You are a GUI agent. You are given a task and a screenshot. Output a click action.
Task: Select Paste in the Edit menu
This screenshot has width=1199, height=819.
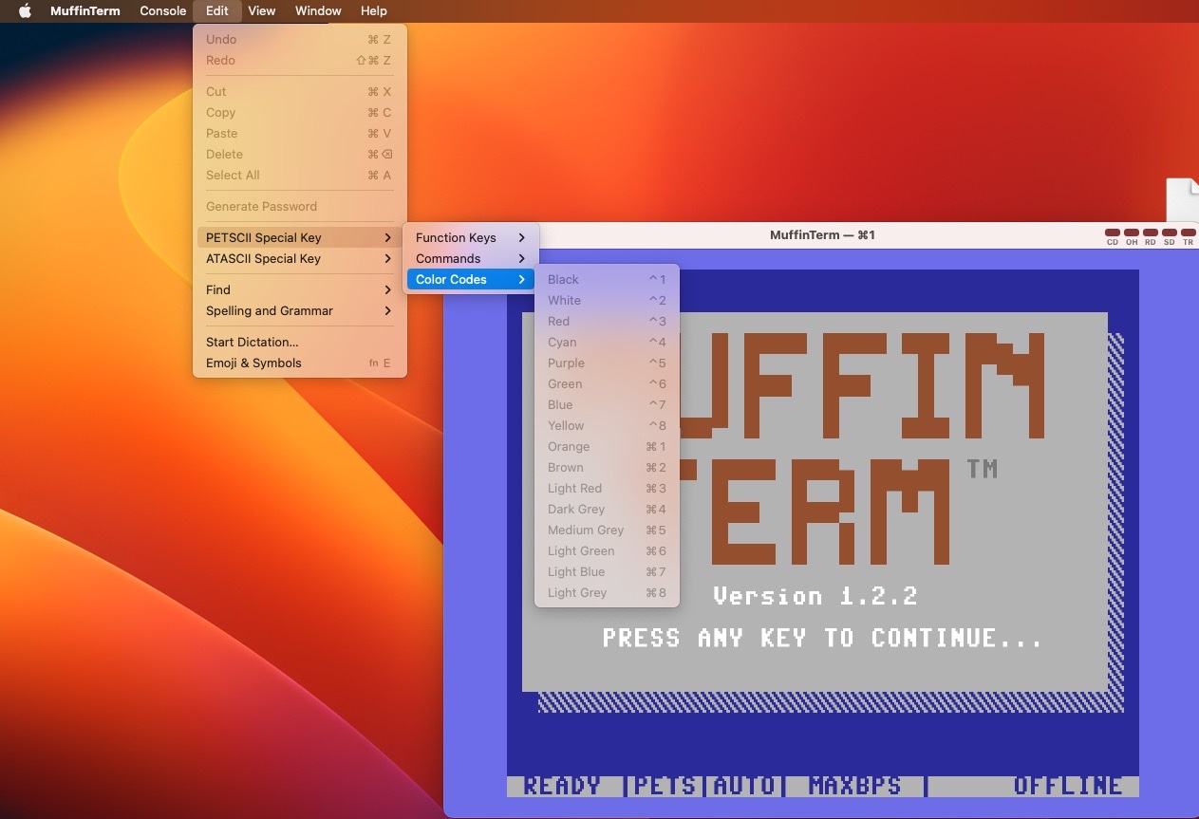pos(300,133)
